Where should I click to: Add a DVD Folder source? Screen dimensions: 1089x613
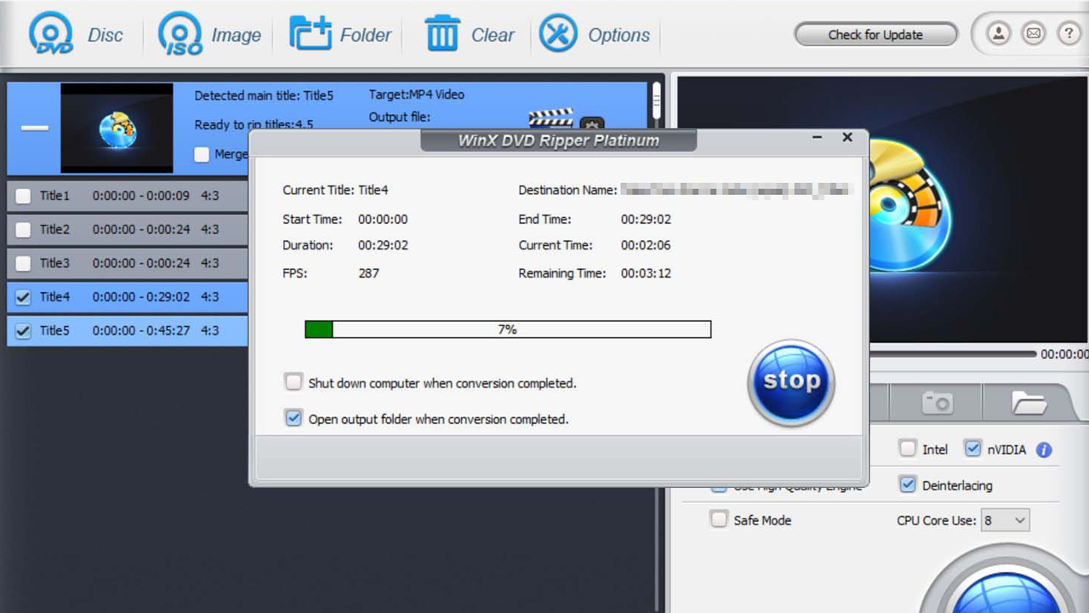coord(340,35)
